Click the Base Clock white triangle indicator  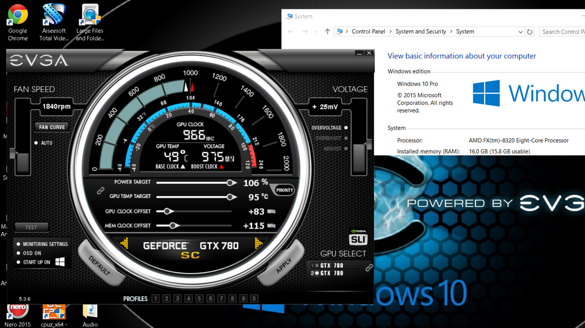183,166
